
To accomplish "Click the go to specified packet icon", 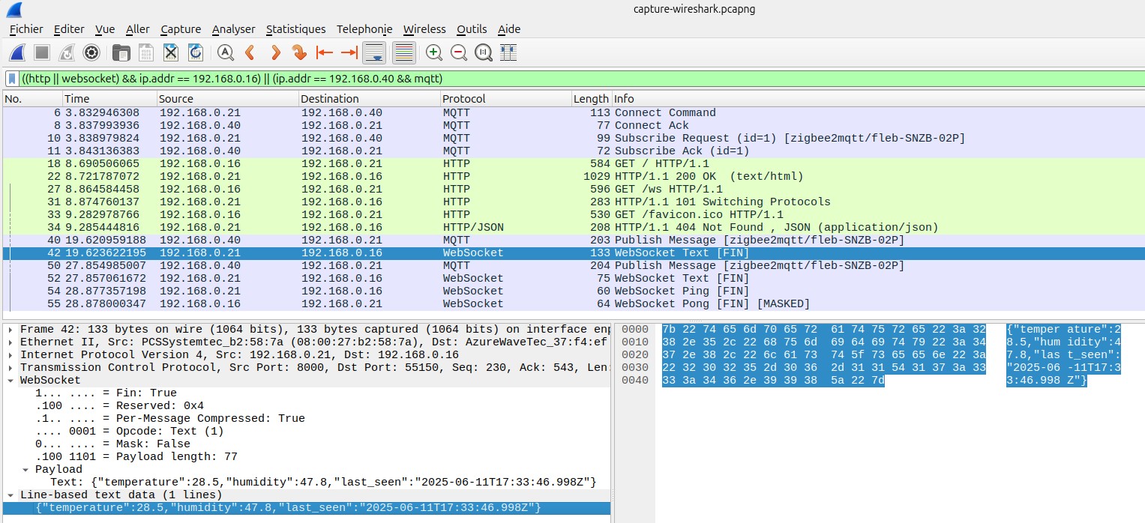I will (300, 52).
